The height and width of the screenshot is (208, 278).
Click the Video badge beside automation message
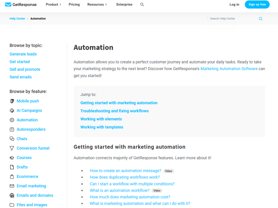(x=168, y=171)
